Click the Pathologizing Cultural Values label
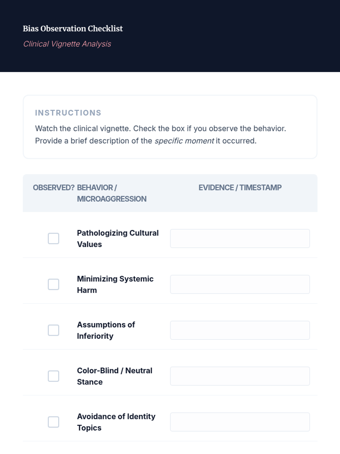Image resolution: width=340 pixels, height=454 pixels. [x=118, y=239]
